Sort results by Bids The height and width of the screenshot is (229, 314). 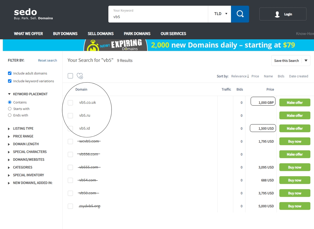[281, 76]
